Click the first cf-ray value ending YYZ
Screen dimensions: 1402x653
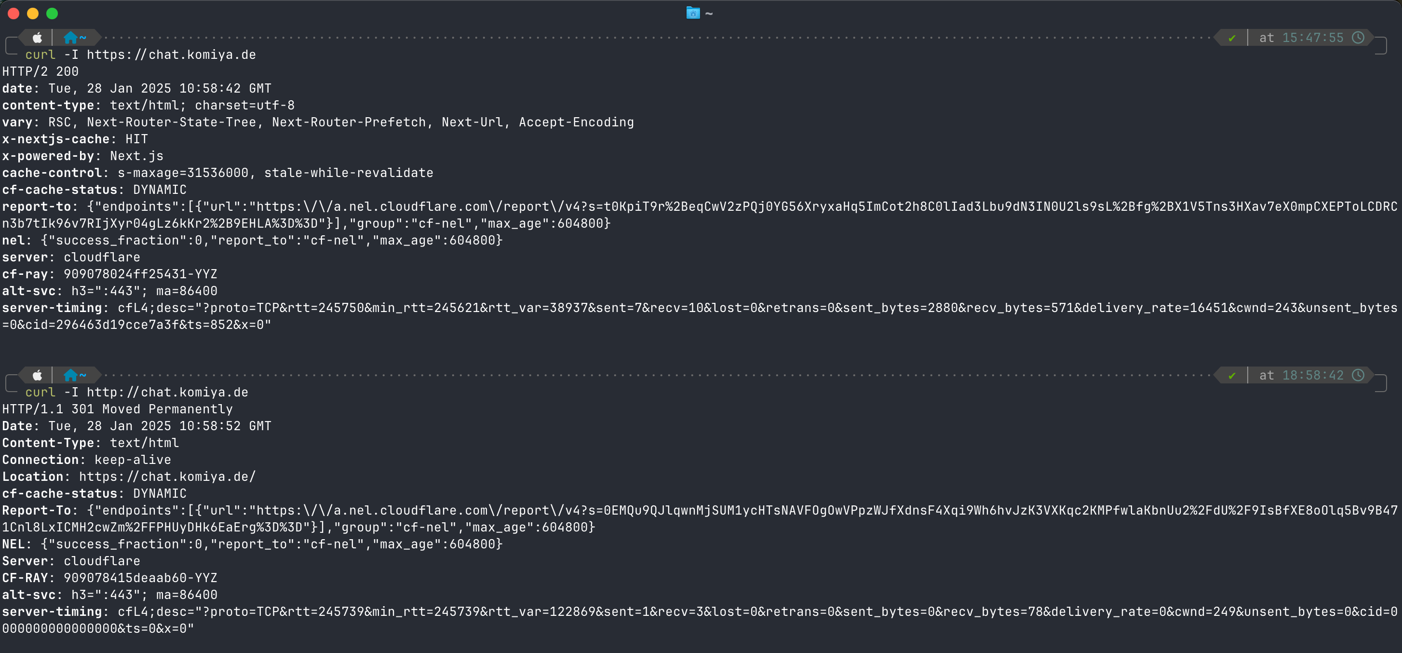click(x=140, y=274)
